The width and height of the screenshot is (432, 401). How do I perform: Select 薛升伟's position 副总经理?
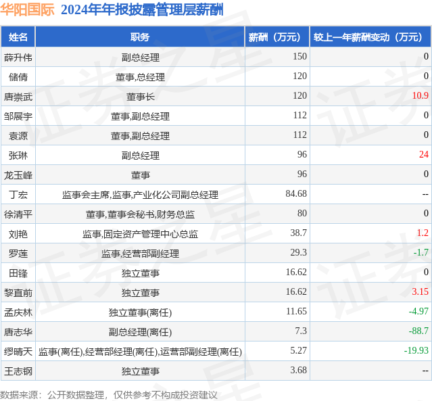pos(141,57)
